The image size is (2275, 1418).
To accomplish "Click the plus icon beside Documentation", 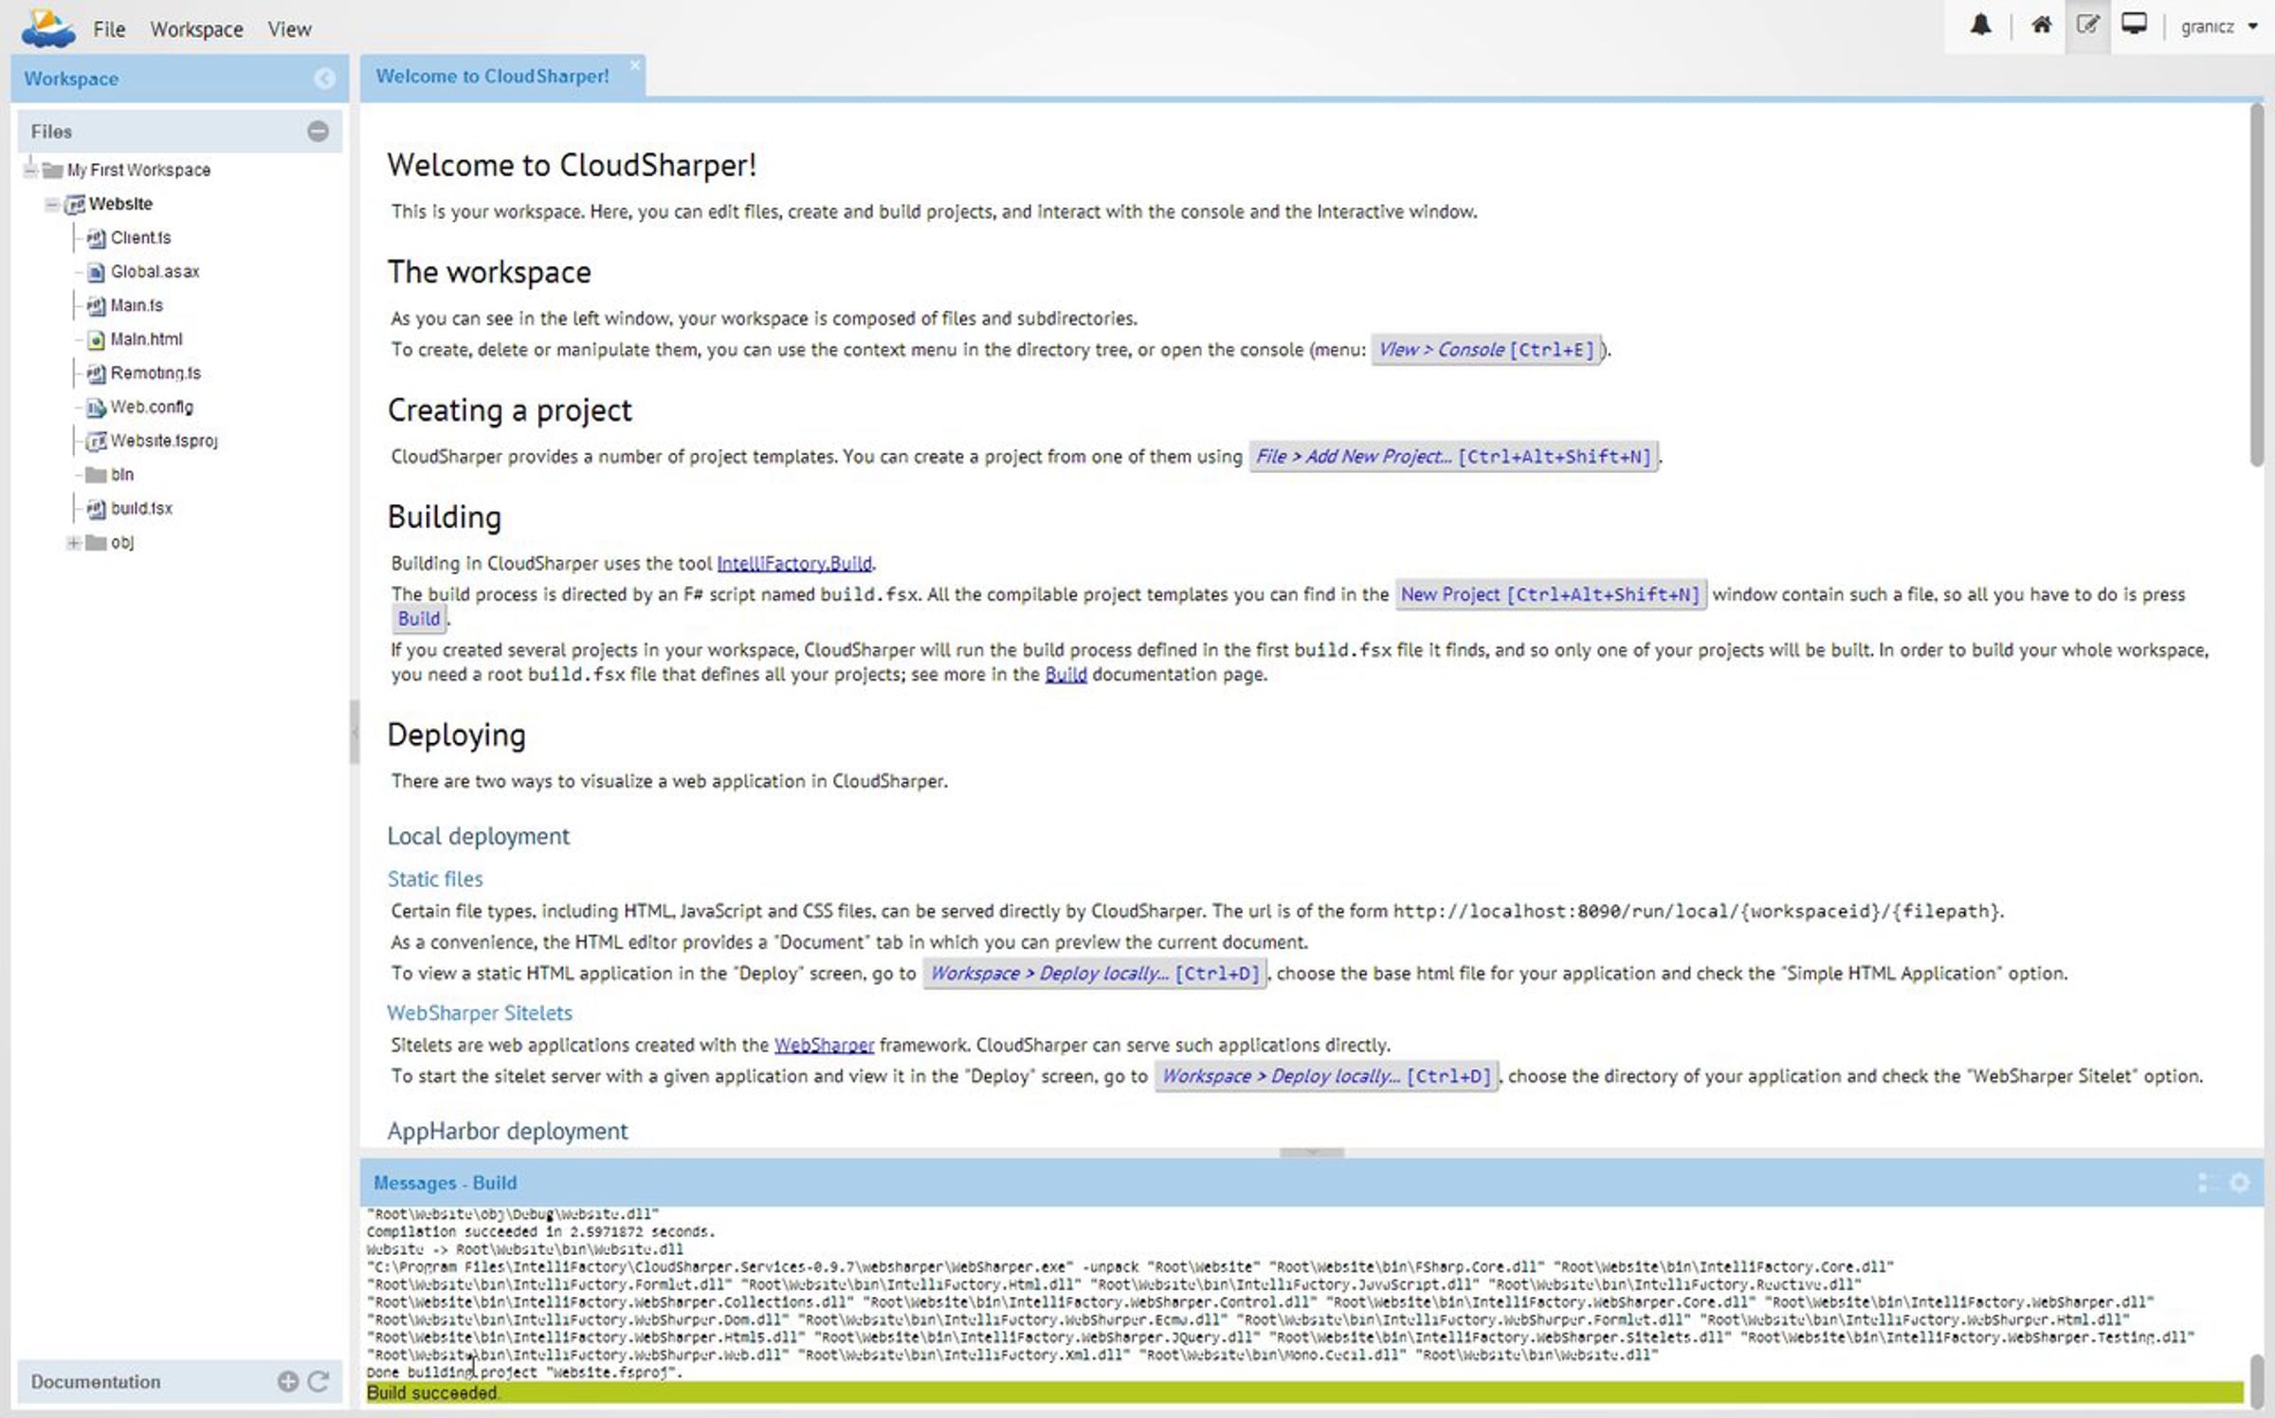I will 288,1381.
